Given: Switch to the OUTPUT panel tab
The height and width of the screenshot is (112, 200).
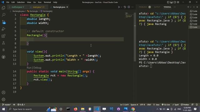Looking at the screenshot, I should click(x=157, y=7).
